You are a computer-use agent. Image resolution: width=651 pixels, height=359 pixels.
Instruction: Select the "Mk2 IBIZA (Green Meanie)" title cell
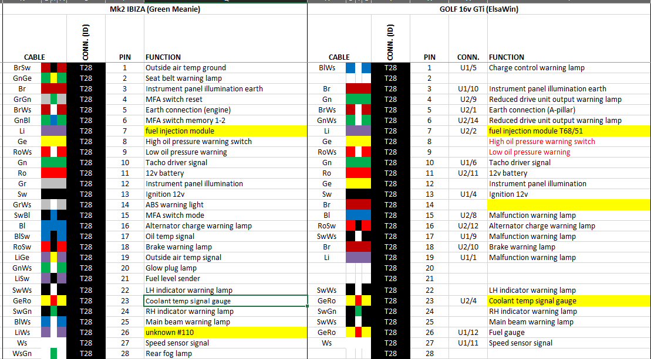tap(155, 9)
